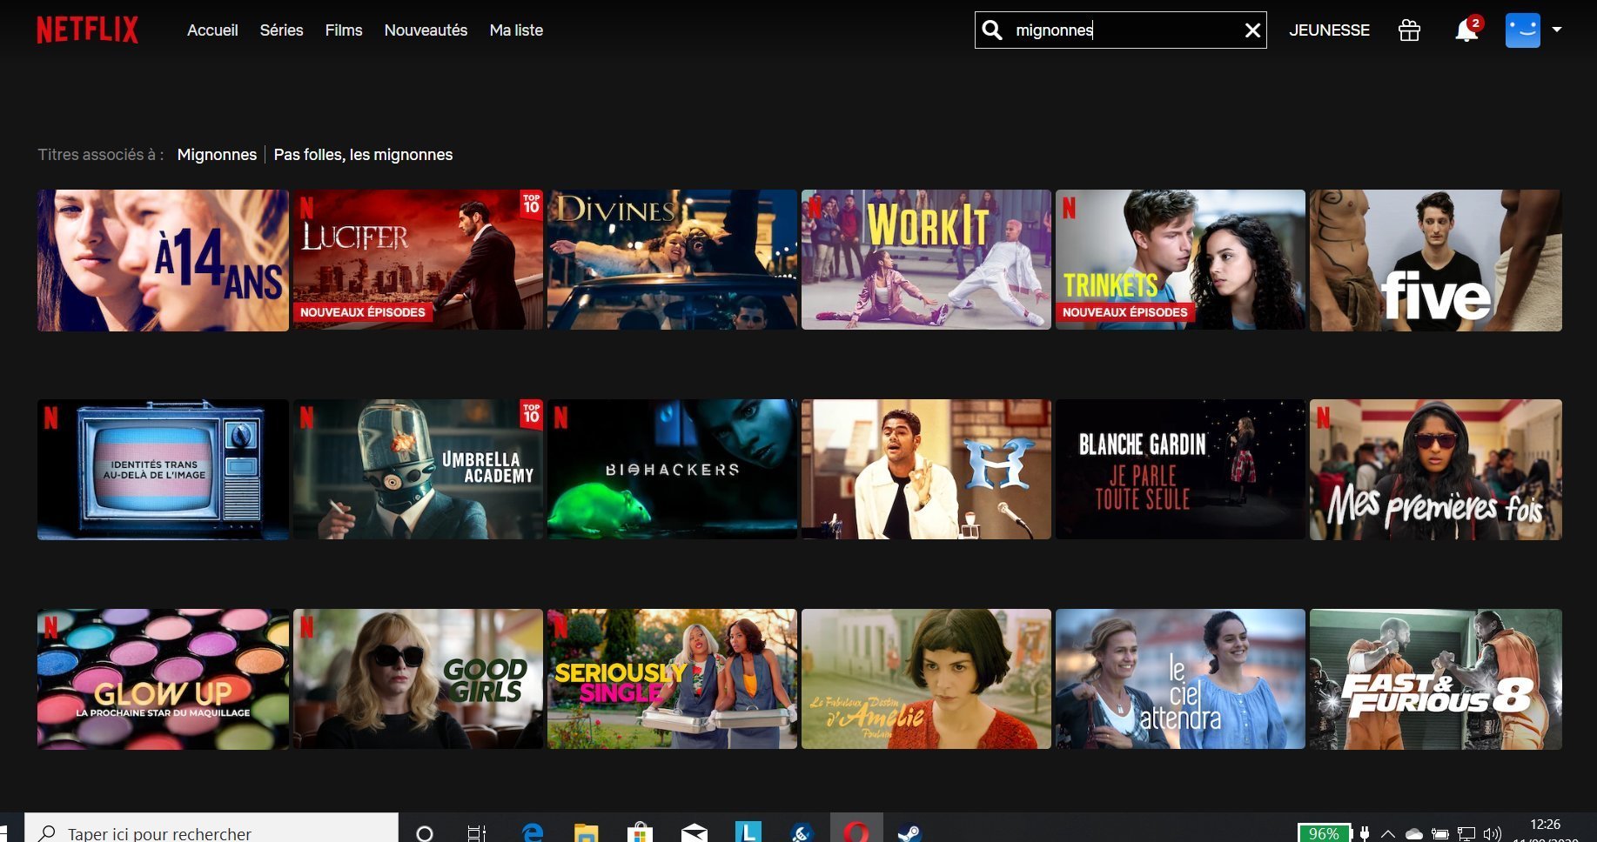Screen dimensions: 1597x842
Task: Click the search magnifier icon
Action: [992, 30]
